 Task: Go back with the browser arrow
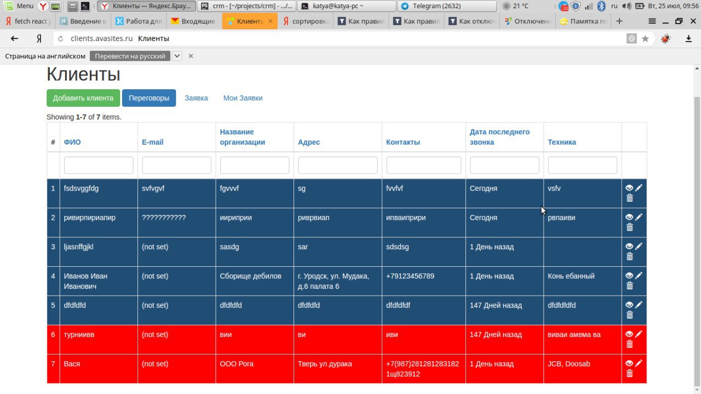(15, 38)
